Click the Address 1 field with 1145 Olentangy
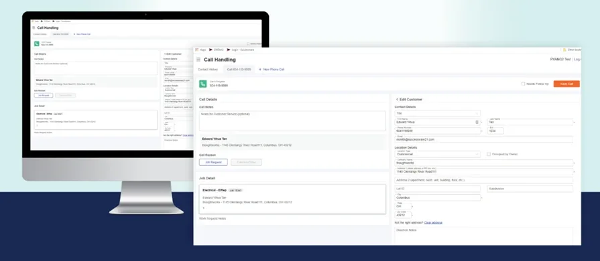Image resolution: width=600 pixels, height=261 pixels. tap(483, 171)
